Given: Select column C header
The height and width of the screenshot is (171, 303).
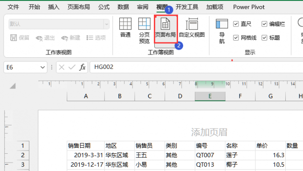Looking at the screenshot, I should coord(150,96).
